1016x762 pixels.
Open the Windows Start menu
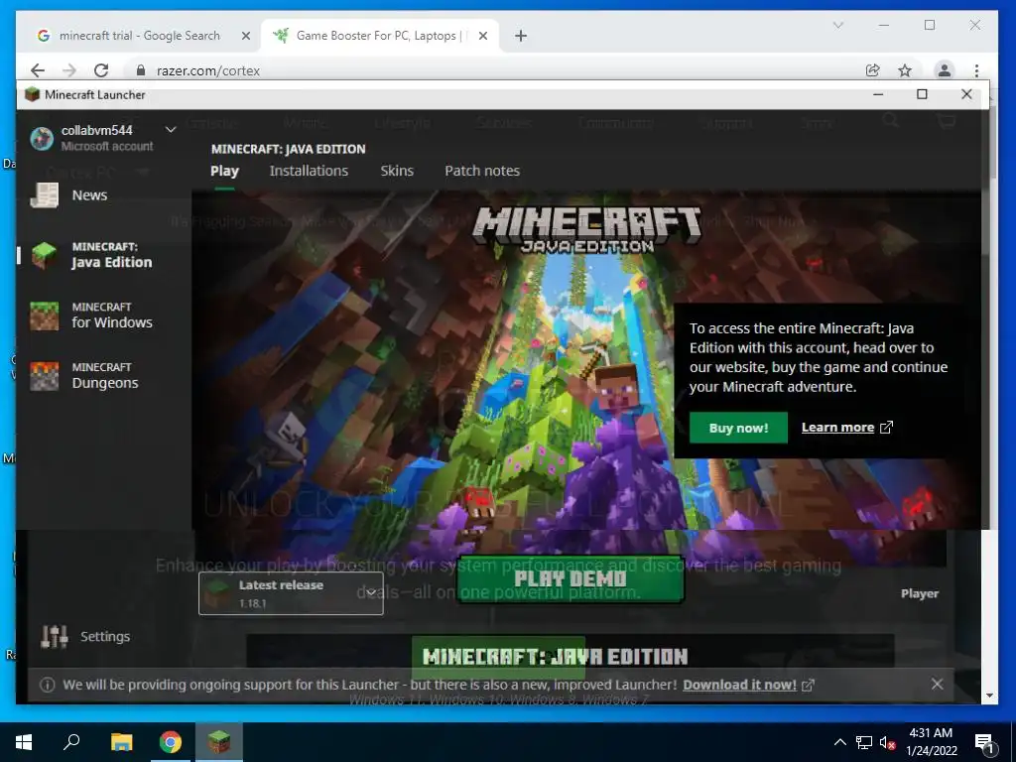click(24, 742)
